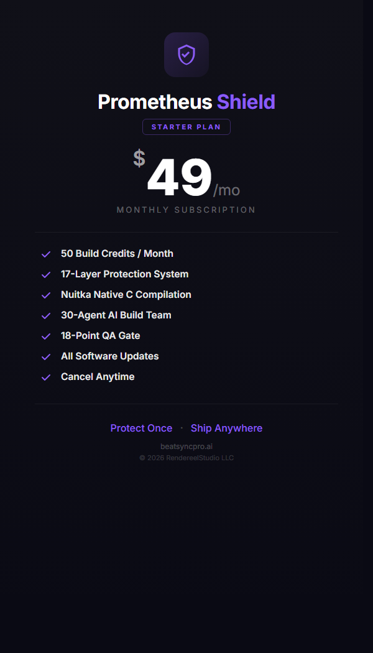Click checkmark beside 30-Agent AI Build Team
Viewport: 373px width, 653px height.
click(x=46, y=315)
